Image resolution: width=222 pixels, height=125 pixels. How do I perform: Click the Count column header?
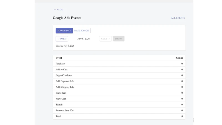179,58
